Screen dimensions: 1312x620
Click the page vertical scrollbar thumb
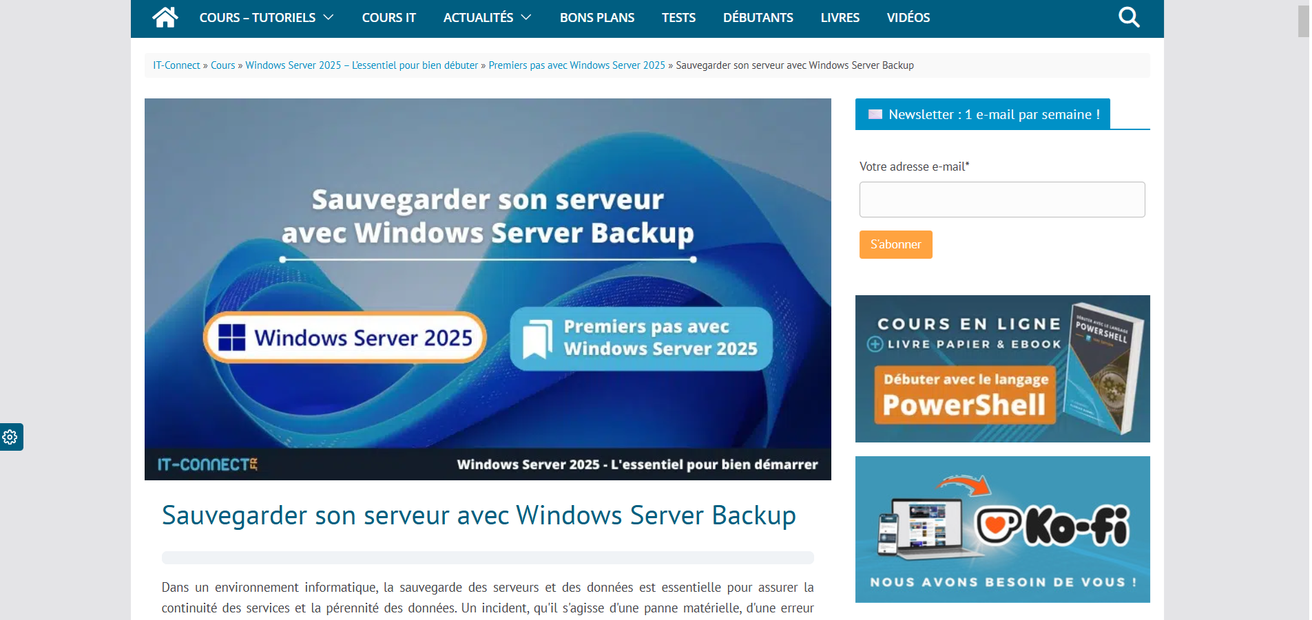1303,21
